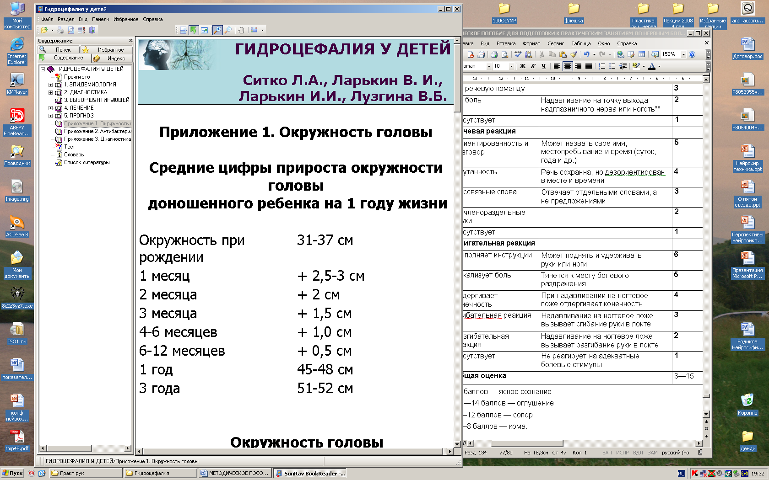Open the 150% zoom dropdown in Word
769x480 pixels.
(683, 54)
